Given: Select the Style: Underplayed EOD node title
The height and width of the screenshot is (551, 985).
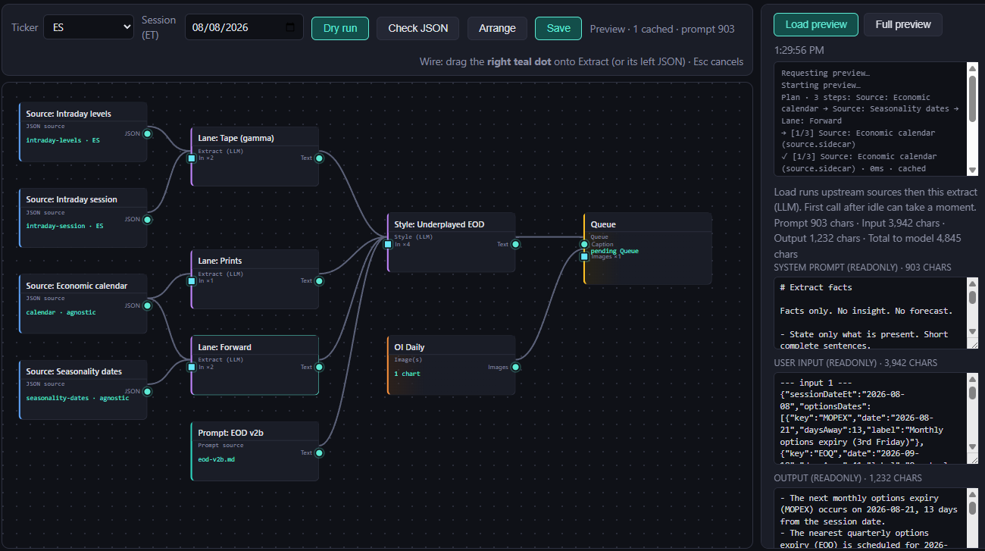Looking at the screenshot, I should (439, 224).
